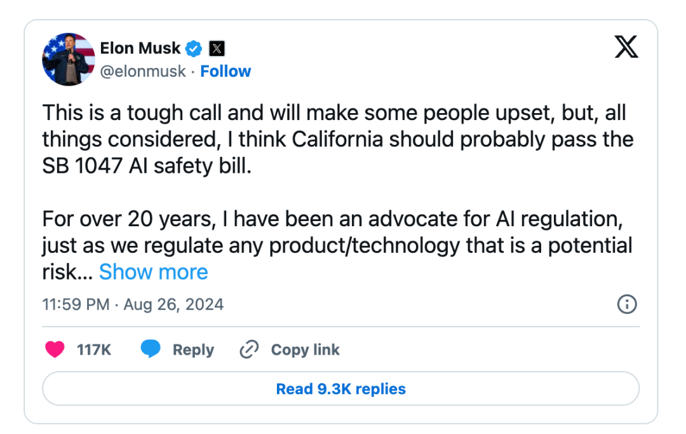Viewport: 686px width, 434px height.
Task: Expand the tweet with Show more
Action: pos(154,272)
